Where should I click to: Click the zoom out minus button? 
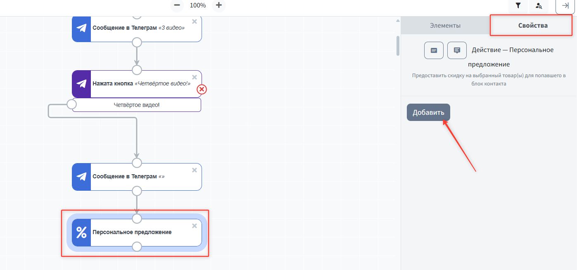177,5
